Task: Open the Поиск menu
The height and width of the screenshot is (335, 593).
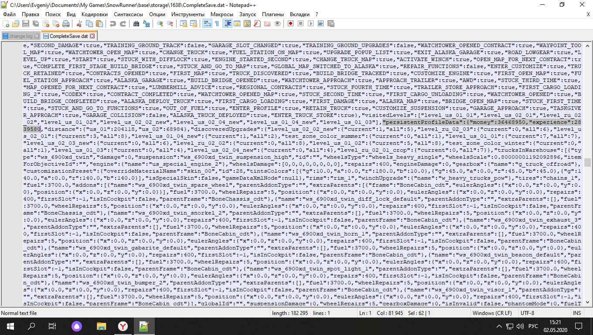Action: 53,14
